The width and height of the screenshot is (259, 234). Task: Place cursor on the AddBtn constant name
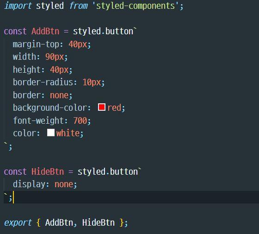click(x=45, y=31)
